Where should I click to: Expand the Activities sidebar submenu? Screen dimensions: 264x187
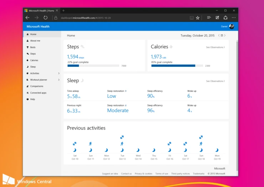[x=59, y=73]
